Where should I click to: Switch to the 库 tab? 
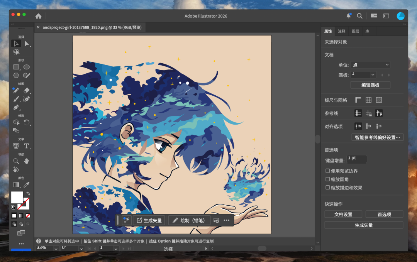(367, 31)
